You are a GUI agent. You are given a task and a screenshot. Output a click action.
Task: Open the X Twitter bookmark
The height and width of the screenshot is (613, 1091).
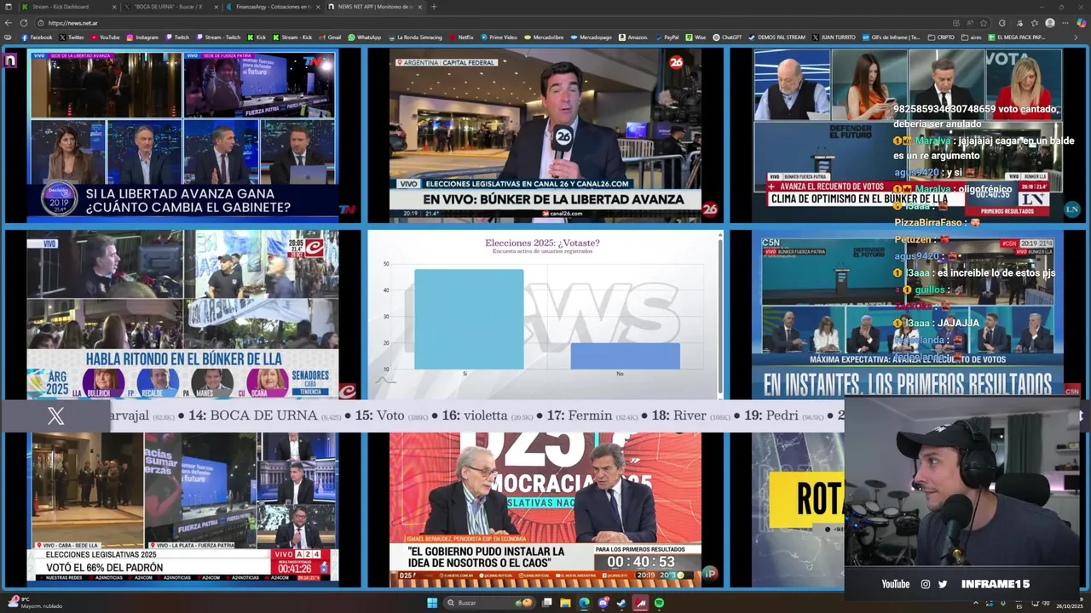[72, 37]
